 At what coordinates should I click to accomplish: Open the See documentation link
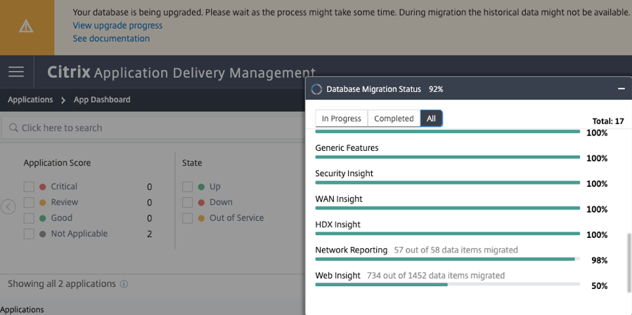[x=111, y=39]
